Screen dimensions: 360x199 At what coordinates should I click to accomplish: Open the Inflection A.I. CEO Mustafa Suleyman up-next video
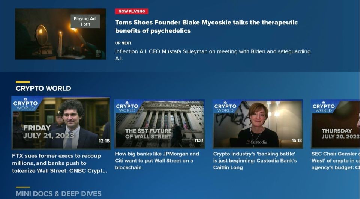click(213, 55)
